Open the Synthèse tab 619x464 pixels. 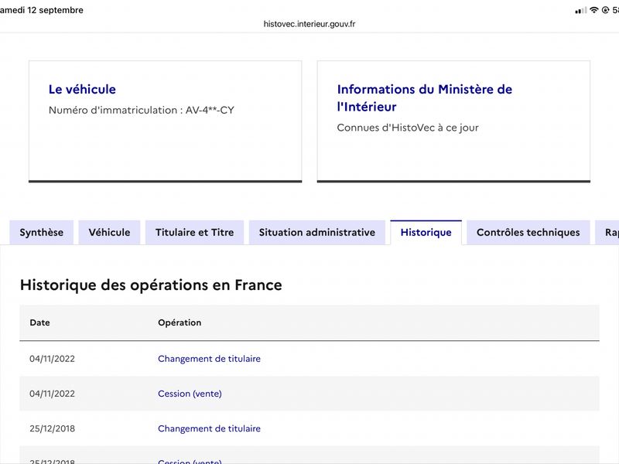(42, 233)
